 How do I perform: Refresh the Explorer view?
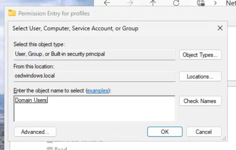click(176, 3)
